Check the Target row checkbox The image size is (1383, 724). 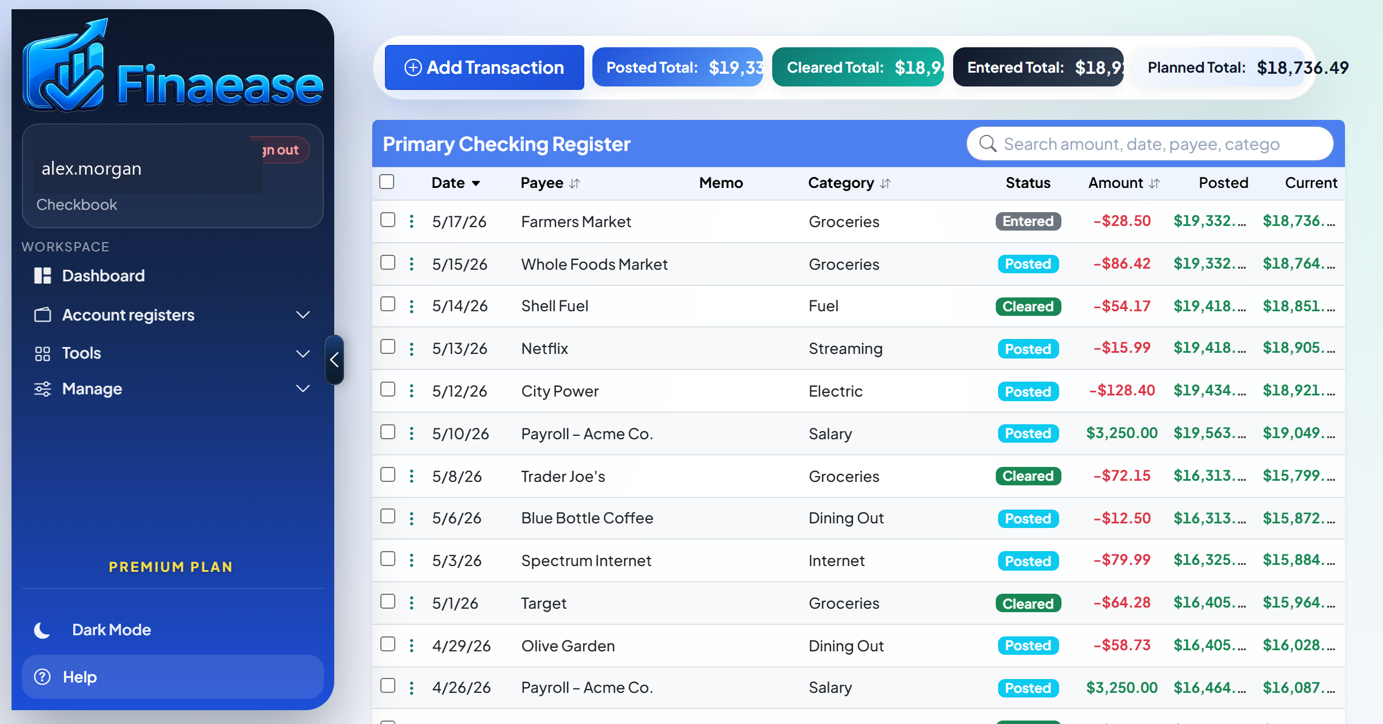(388, 601)
